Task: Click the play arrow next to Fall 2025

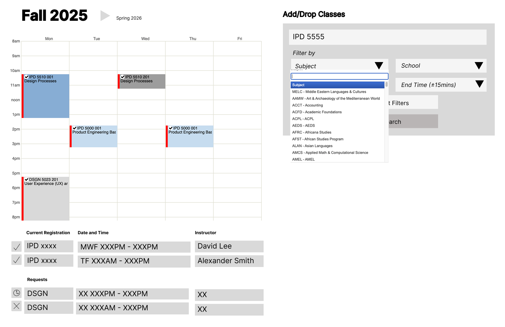Action: pyautogui.click(x=105, y=16)
